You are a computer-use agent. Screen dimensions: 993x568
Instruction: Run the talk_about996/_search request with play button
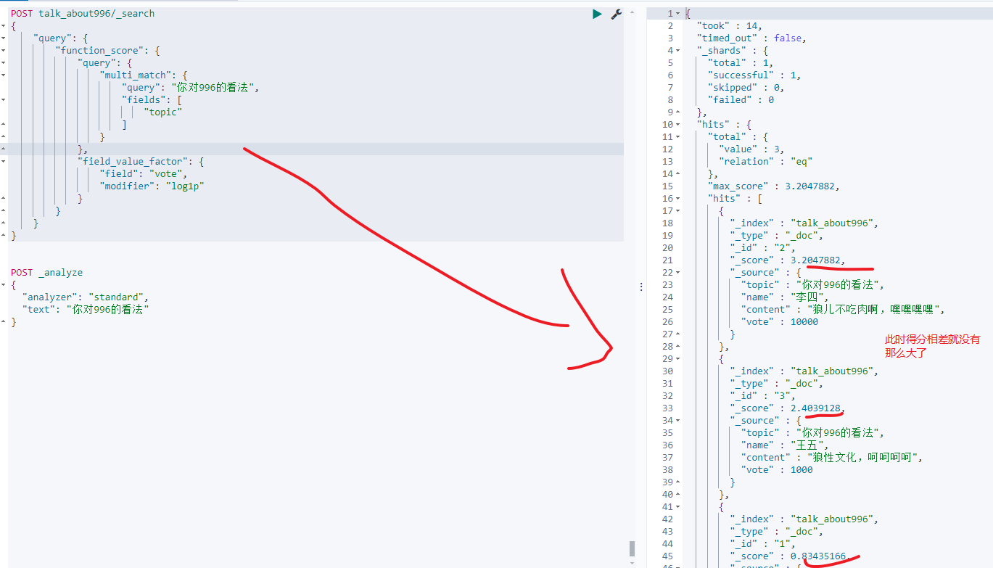pyautogui.click(x=597, y=14)
